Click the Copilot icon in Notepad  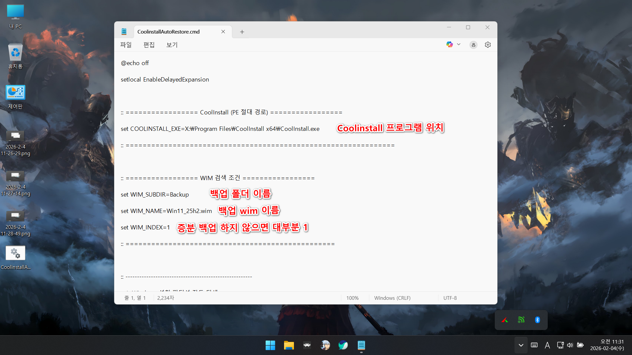pos(449,44)
